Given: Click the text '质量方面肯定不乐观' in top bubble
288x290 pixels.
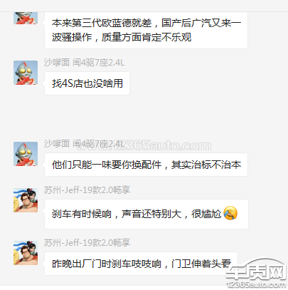Looking at the screenshot, I should (x=146, y=37).
